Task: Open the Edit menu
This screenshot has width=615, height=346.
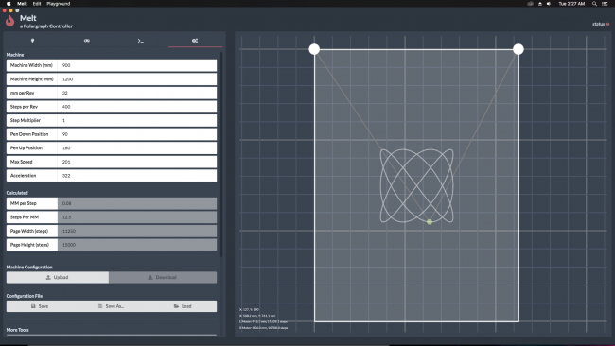Action: click(x=37, y=4)
